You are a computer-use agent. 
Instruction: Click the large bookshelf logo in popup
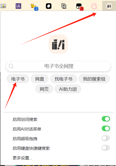pyautogui.click(x=58, y=44)
